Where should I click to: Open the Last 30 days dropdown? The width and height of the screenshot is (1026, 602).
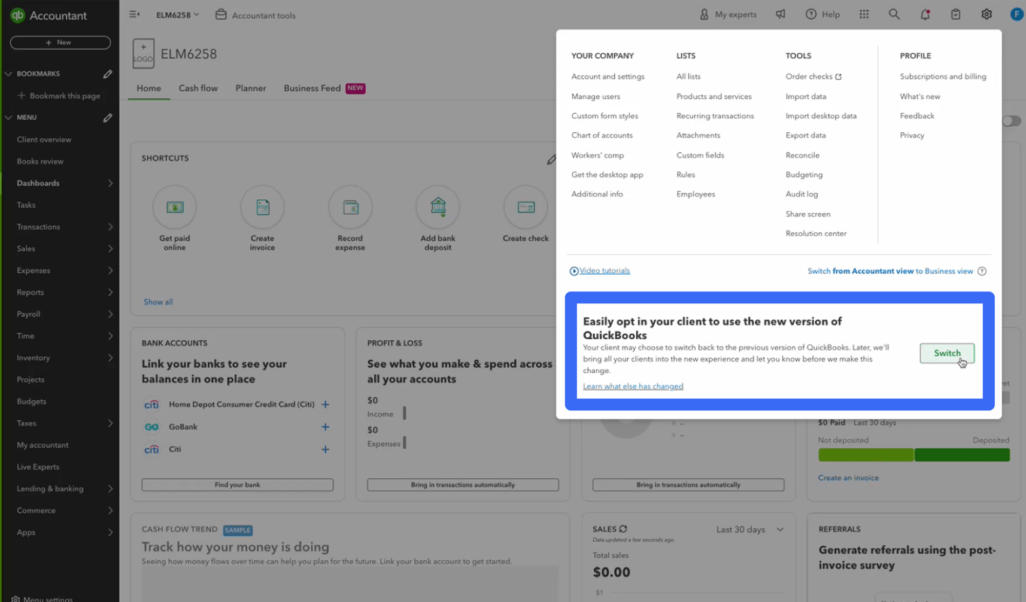coord(750,530)
